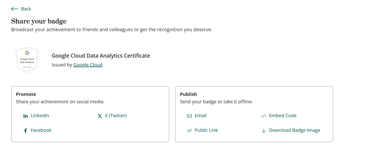The height and width of the screenshot is (150, 365).
Task: Click the Email envelope icon
Action: [189, 116]
